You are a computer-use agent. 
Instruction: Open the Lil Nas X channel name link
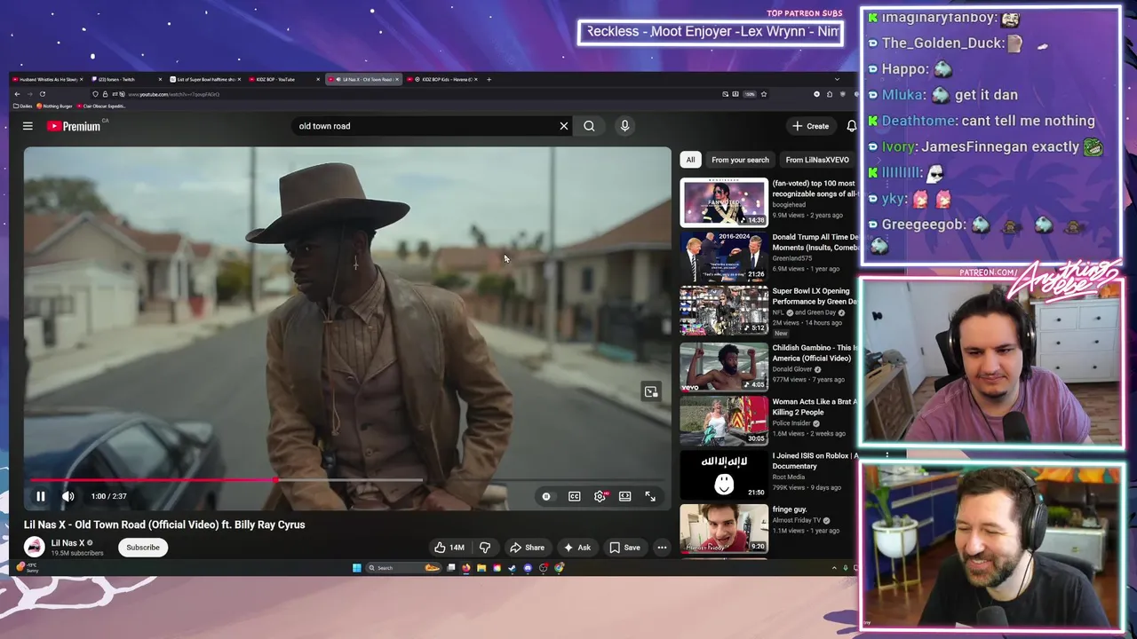coord(68,542)
